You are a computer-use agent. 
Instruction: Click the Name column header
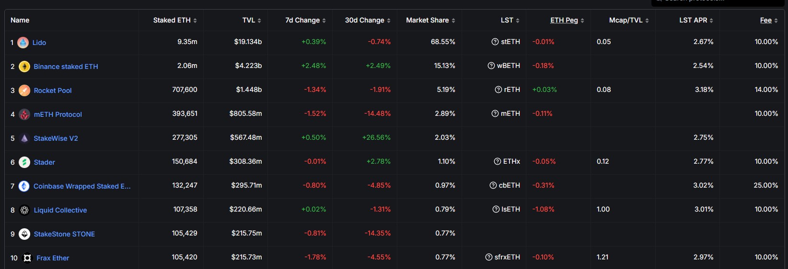point(20,20)
